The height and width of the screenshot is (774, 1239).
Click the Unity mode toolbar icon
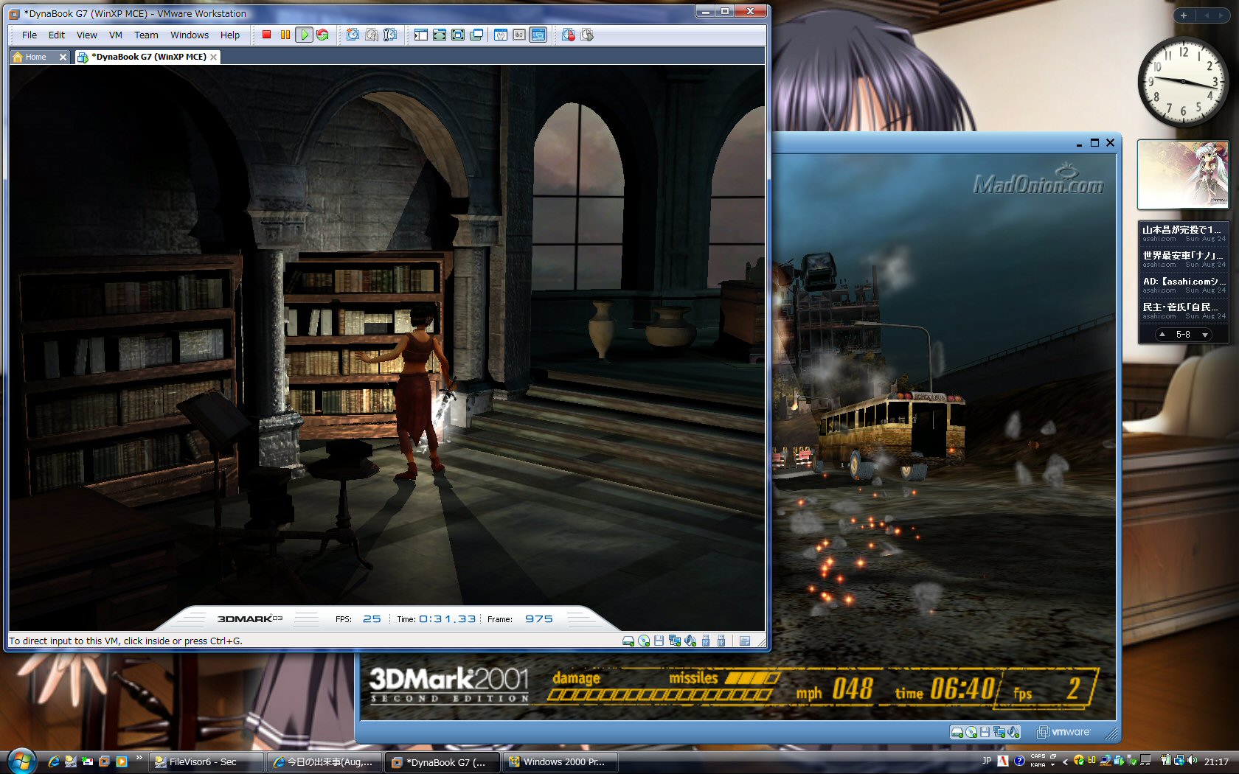pyautogui.click(x=476, y=35)
